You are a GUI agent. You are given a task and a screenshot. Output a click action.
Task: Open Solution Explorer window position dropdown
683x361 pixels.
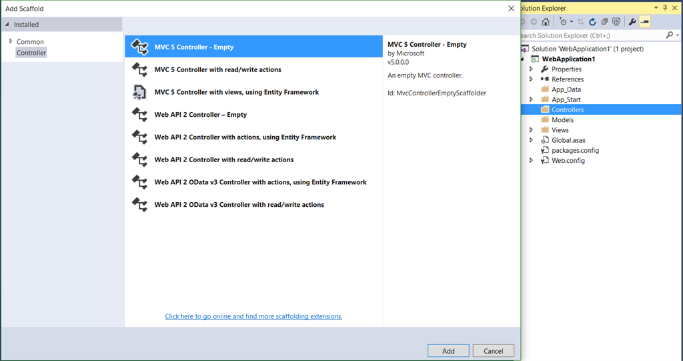tap(656, 8)
